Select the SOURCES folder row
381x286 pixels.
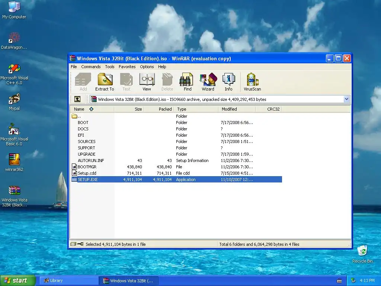(177, 142)
